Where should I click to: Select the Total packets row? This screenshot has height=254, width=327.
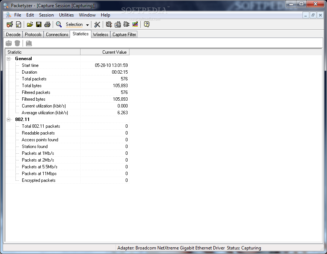click(x=67, y=79)
